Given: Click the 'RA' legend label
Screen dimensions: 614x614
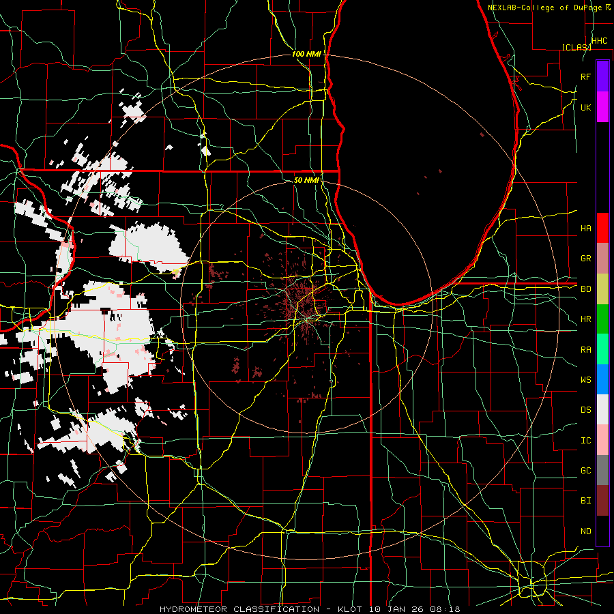Looking at the screenshot, I should [585, 349].
